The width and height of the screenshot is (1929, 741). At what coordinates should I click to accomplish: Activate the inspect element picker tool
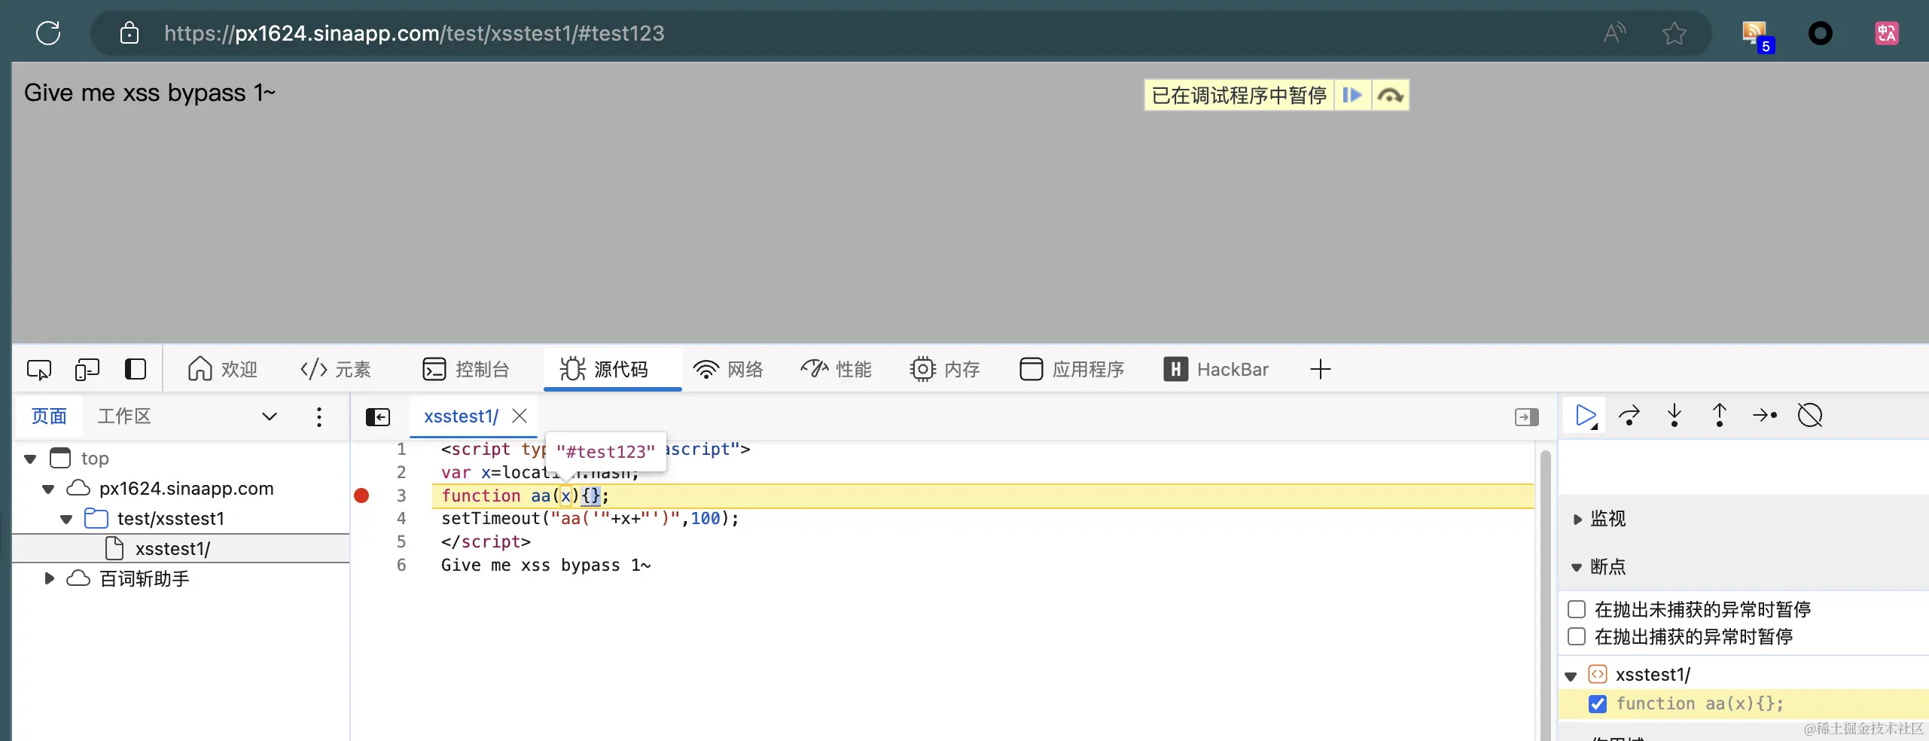click(x=39, y=370)
